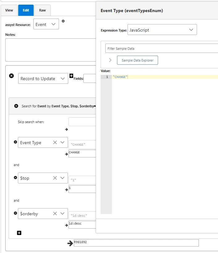
Task: Open the assyst Resource Event dropdown
Action: [x=46, y=24]
